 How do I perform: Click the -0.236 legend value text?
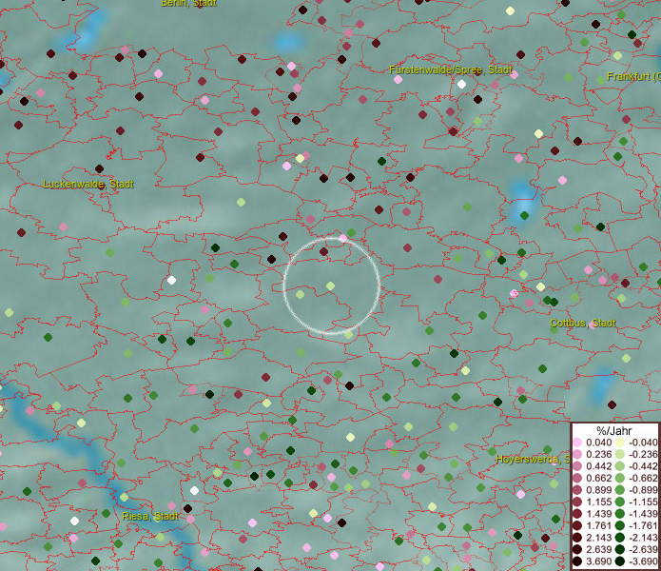pos(643,454)
